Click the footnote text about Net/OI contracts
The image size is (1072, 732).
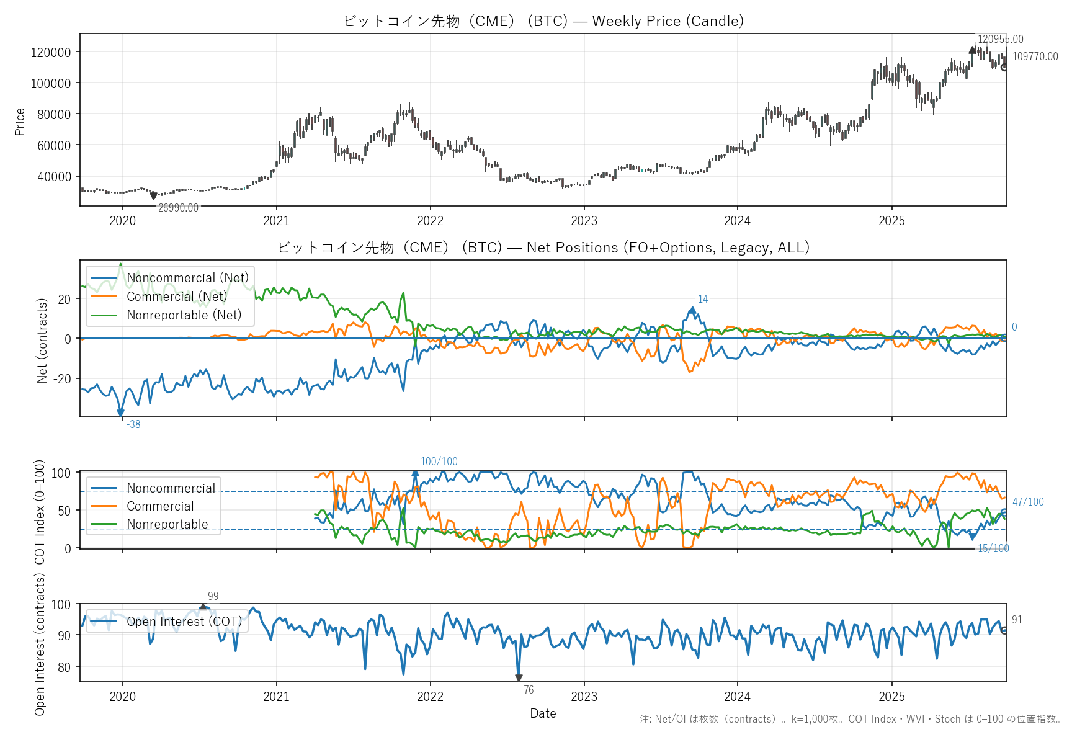point(851,719)
